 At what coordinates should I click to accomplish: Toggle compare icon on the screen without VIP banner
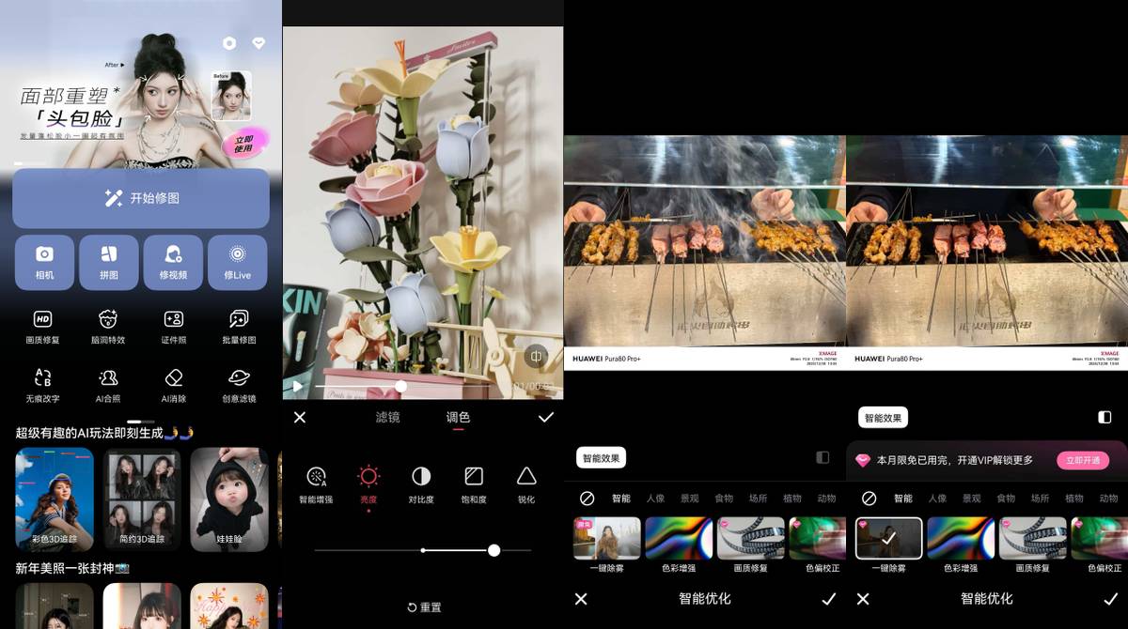coord(822,458)
